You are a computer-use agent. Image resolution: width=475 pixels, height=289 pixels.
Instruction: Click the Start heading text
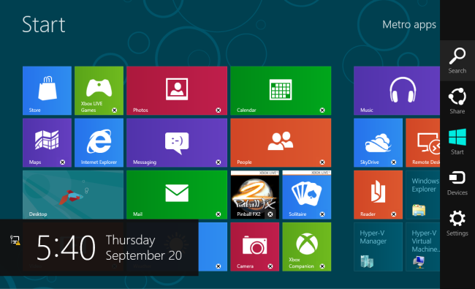click(44, 25)
